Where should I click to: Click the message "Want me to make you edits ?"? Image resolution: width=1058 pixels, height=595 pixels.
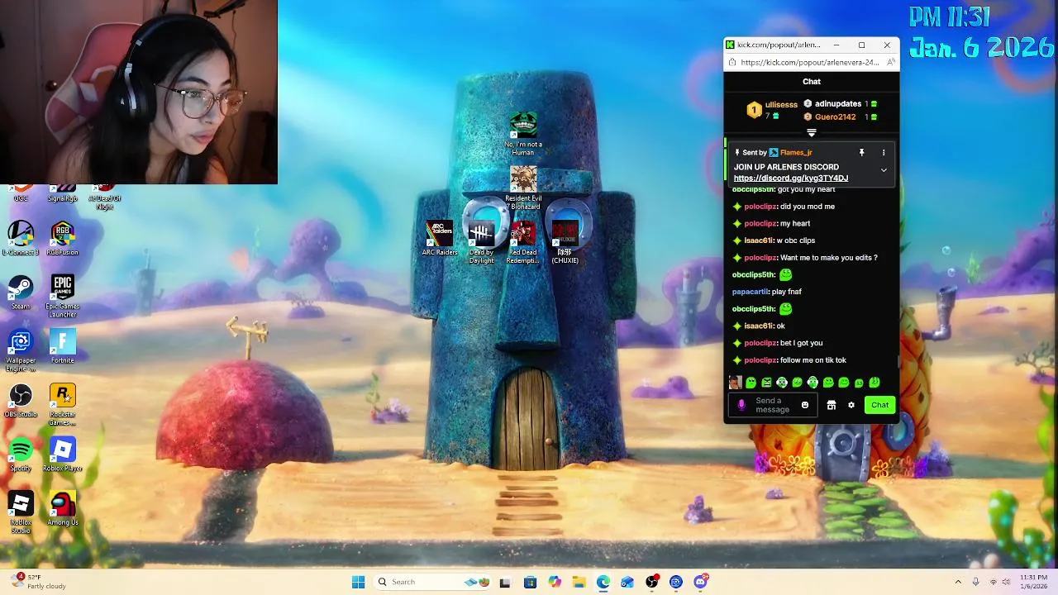pos(829,258)
